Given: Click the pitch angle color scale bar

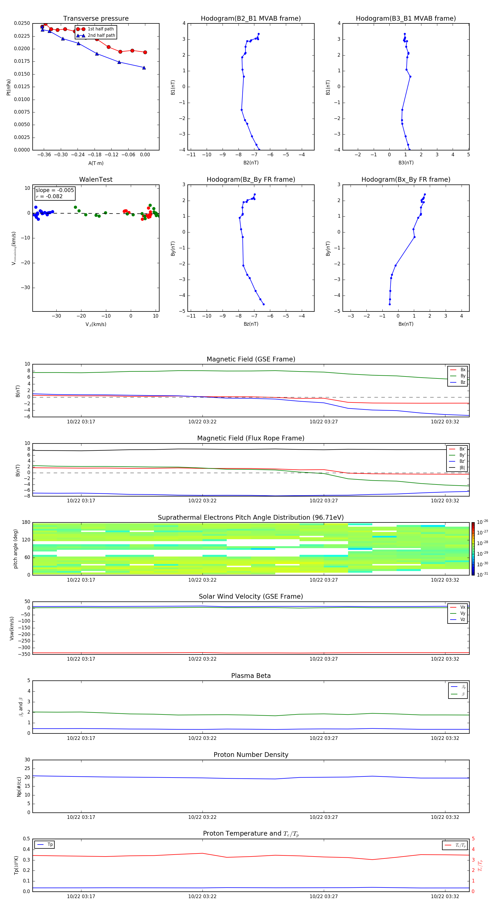Looking at the screenshot, I should [x=473, y=549].
